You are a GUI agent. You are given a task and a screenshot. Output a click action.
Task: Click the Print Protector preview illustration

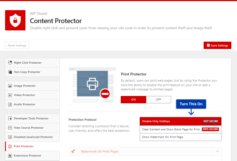point(92,86)
